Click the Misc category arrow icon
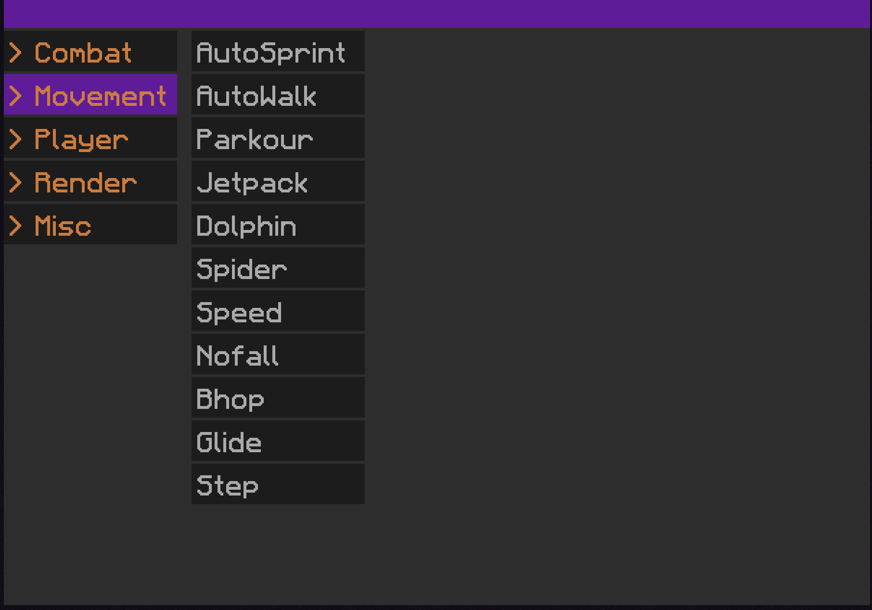Image resolution: width=872 pixels, height=610 pixels. click(x=15, y=226)
